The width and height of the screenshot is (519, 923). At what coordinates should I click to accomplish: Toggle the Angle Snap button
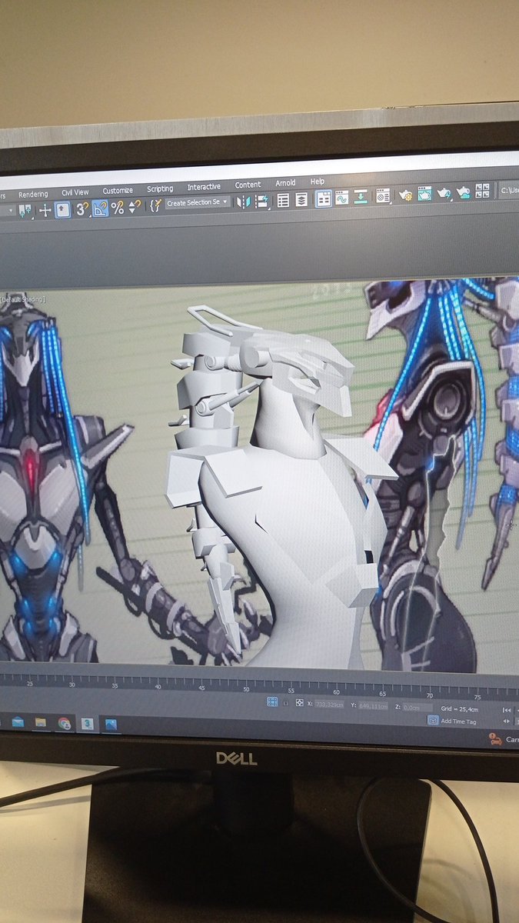click(101, 208)
